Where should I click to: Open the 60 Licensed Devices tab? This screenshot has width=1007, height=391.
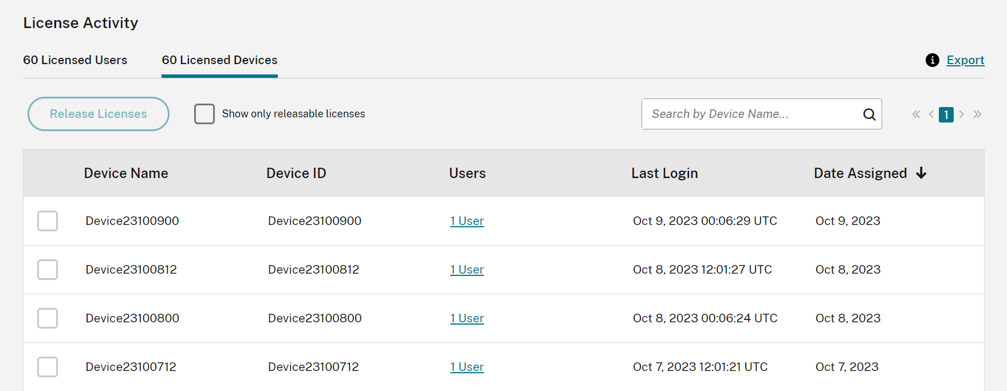tap(219, 60)
